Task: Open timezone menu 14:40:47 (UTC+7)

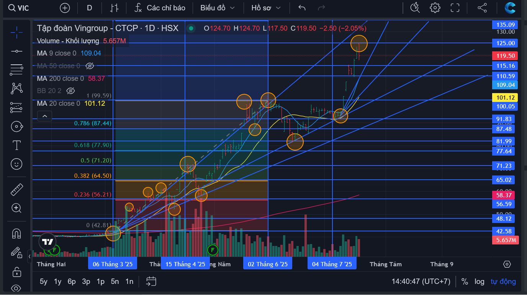Action: pos(421,282)
